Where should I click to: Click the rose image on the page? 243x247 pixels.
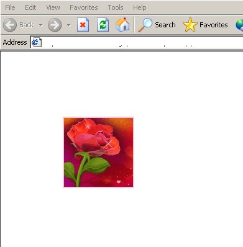(98, 152)
